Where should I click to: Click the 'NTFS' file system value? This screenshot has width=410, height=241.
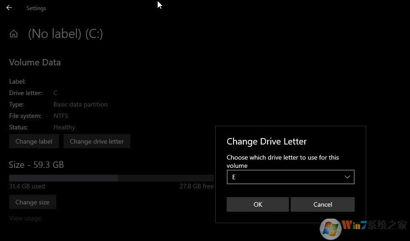61,116
